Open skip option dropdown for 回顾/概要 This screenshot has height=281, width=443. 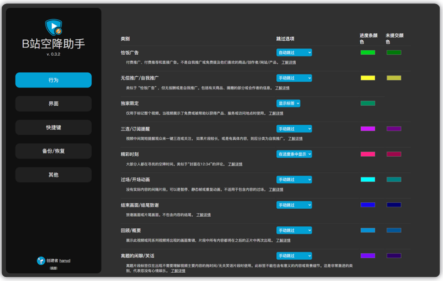[294, 230]
